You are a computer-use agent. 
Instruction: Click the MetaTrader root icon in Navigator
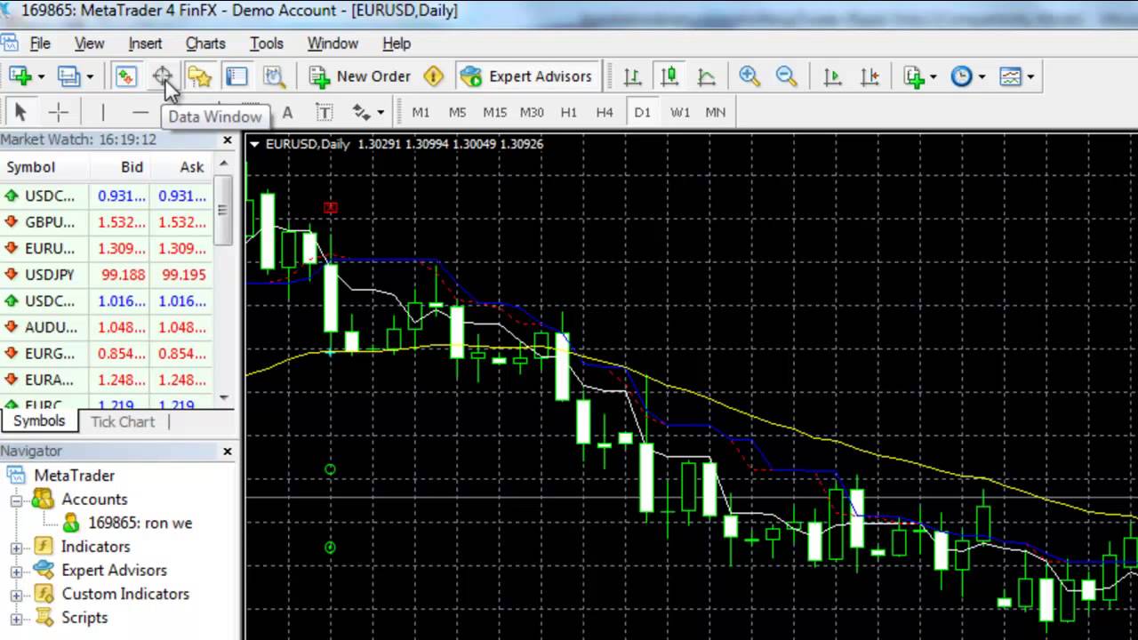[16, 476]
